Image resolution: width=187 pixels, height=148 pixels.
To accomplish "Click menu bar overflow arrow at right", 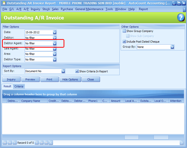I will coord(184,9).
